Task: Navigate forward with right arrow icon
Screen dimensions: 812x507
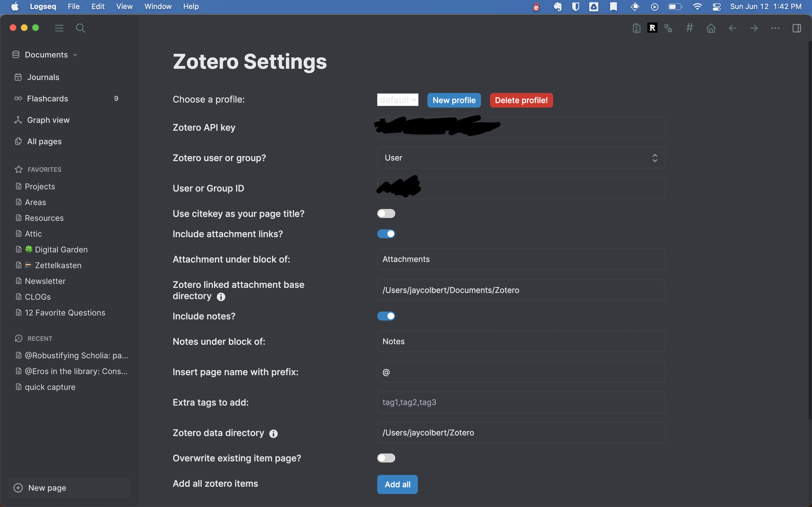Action: (x=754, y=28)
